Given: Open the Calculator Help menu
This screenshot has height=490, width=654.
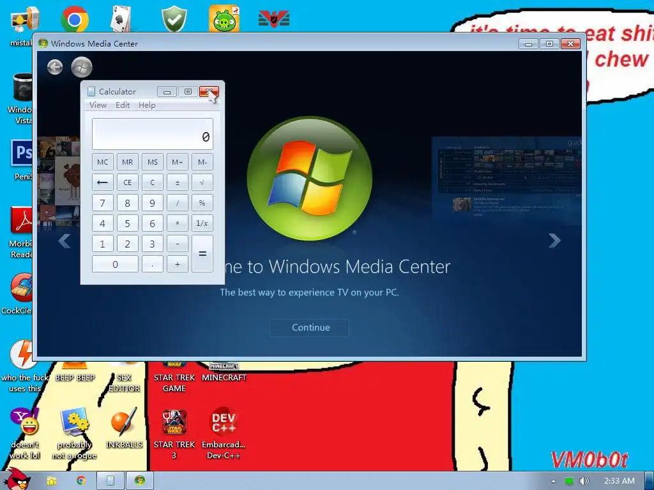Looking at the screenshot, I should [147, 105].
